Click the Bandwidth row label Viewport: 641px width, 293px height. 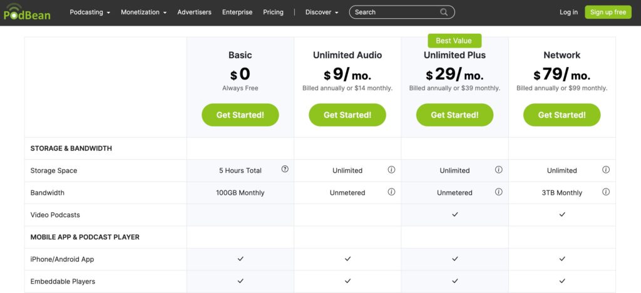[x=48, y=192]
